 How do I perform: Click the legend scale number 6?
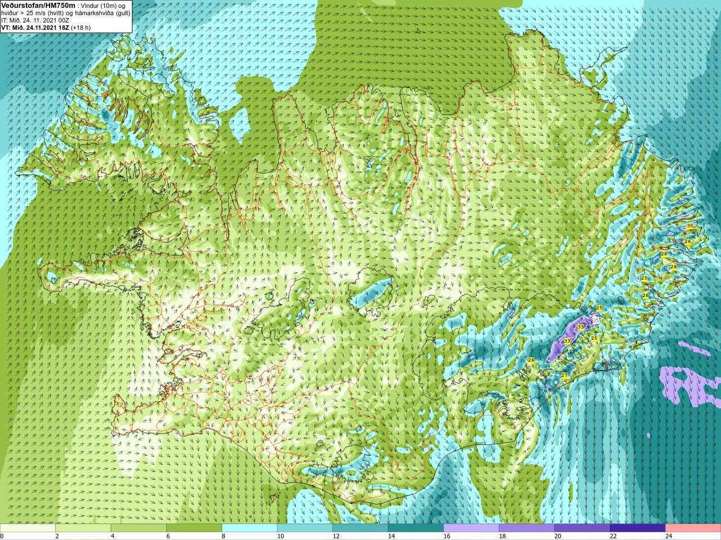[168, 536]
